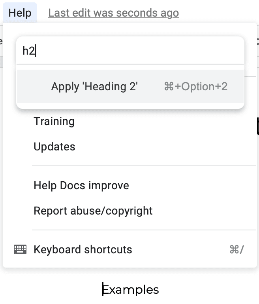259x304 pixels.
Task: Focus the menu search field containing h2
Action: click(x=130, y=51)
